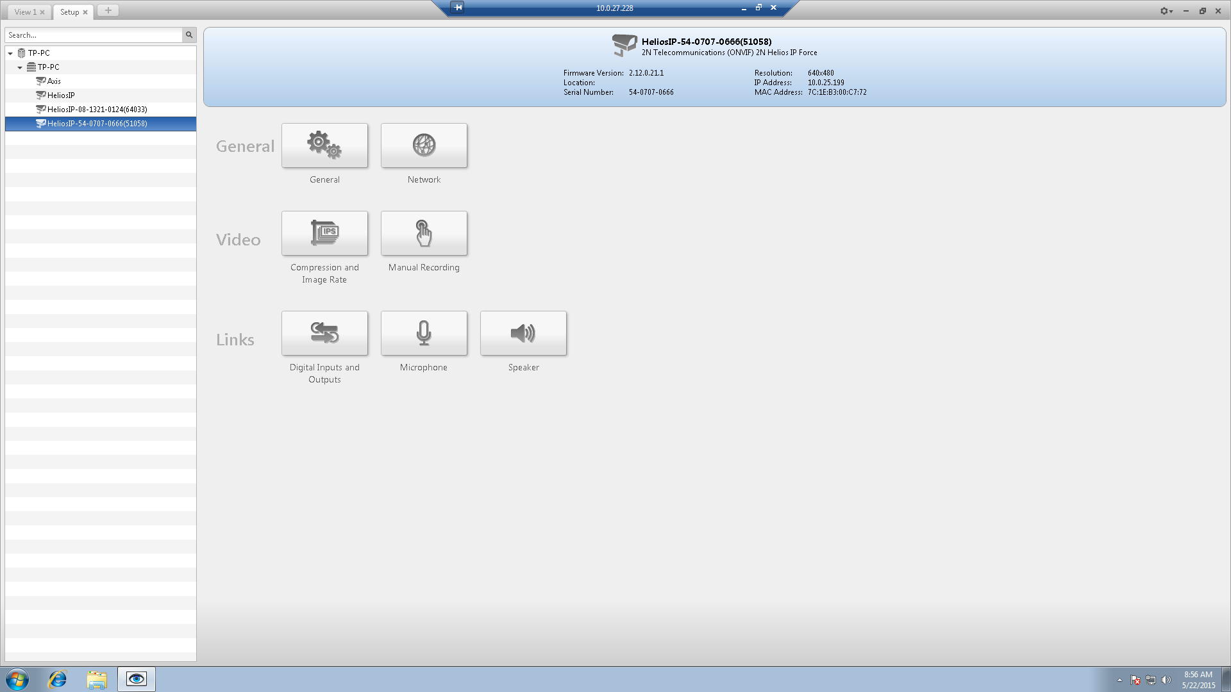This screenshot has width=1231, height=692.
Task: Open Compression and Image Rate settings
Action: 324,233
